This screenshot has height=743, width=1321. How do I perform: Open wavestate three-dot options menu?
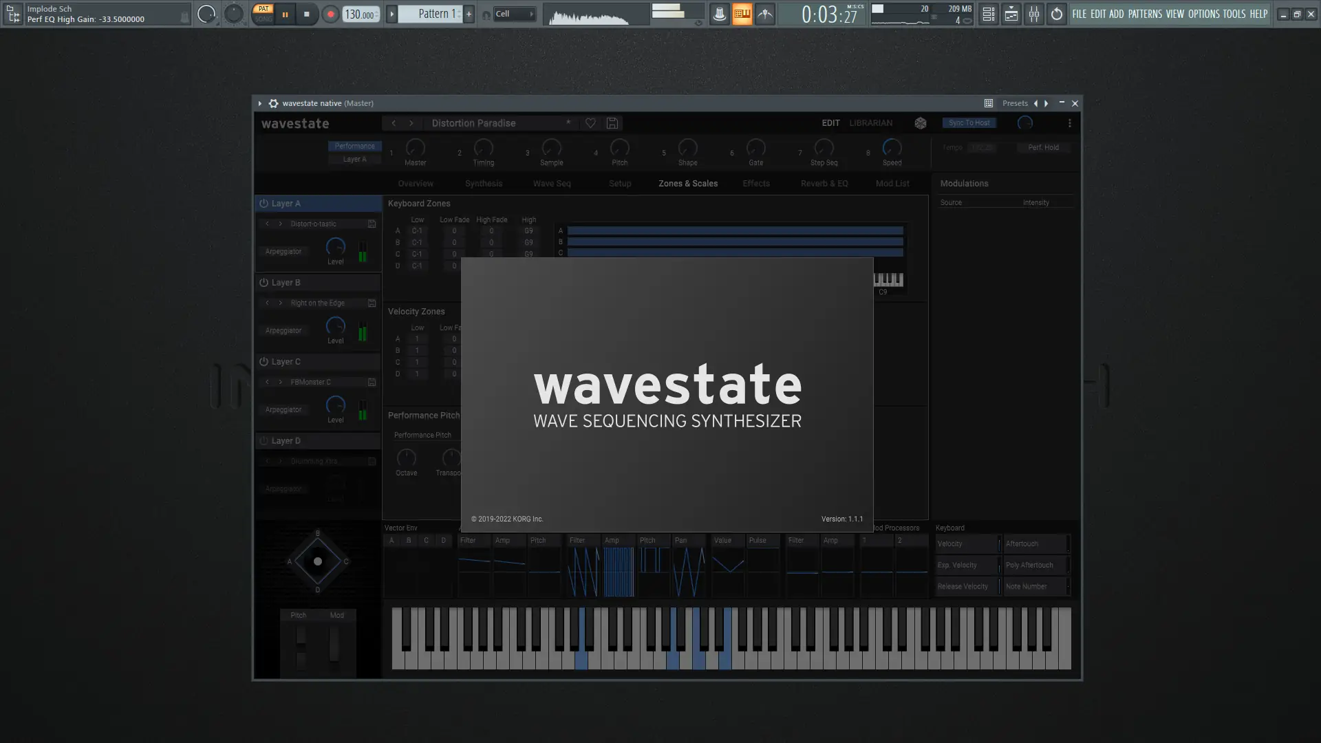coord(1069,123)
